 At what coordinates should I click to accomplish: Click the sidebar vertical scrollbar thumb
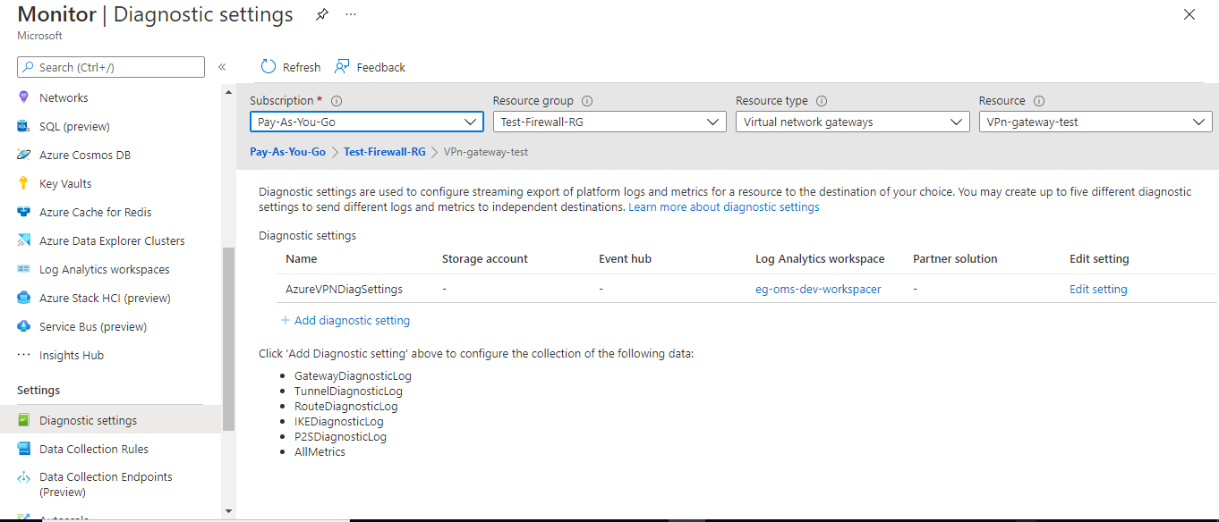pos(228,340)
